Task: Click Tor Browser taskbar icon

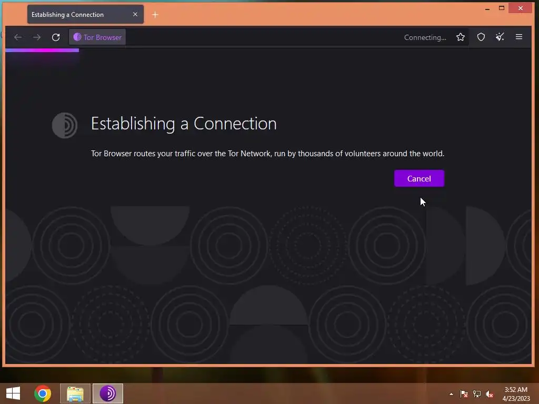Action: (x=107, y=393)
